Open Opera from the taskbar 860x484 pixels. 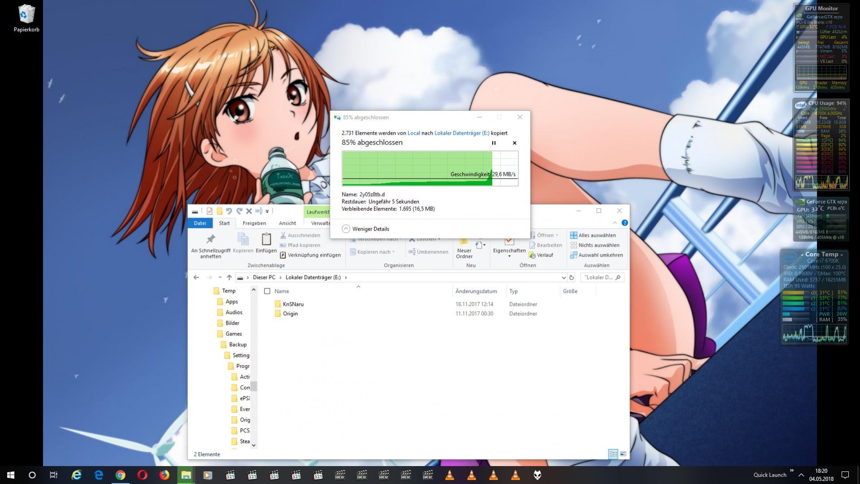[x=142, y=475]
